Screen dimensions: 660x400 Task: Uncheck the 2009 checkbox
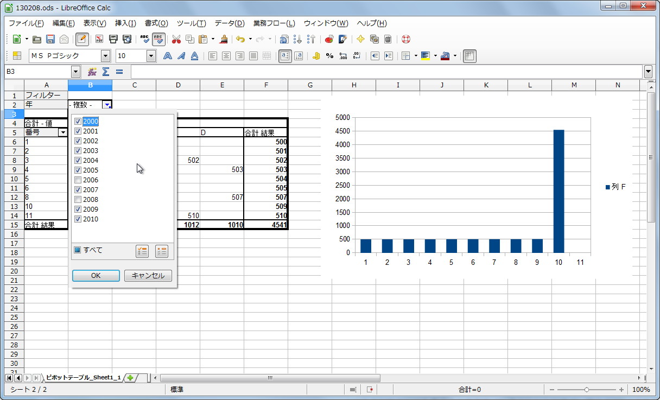78,209
